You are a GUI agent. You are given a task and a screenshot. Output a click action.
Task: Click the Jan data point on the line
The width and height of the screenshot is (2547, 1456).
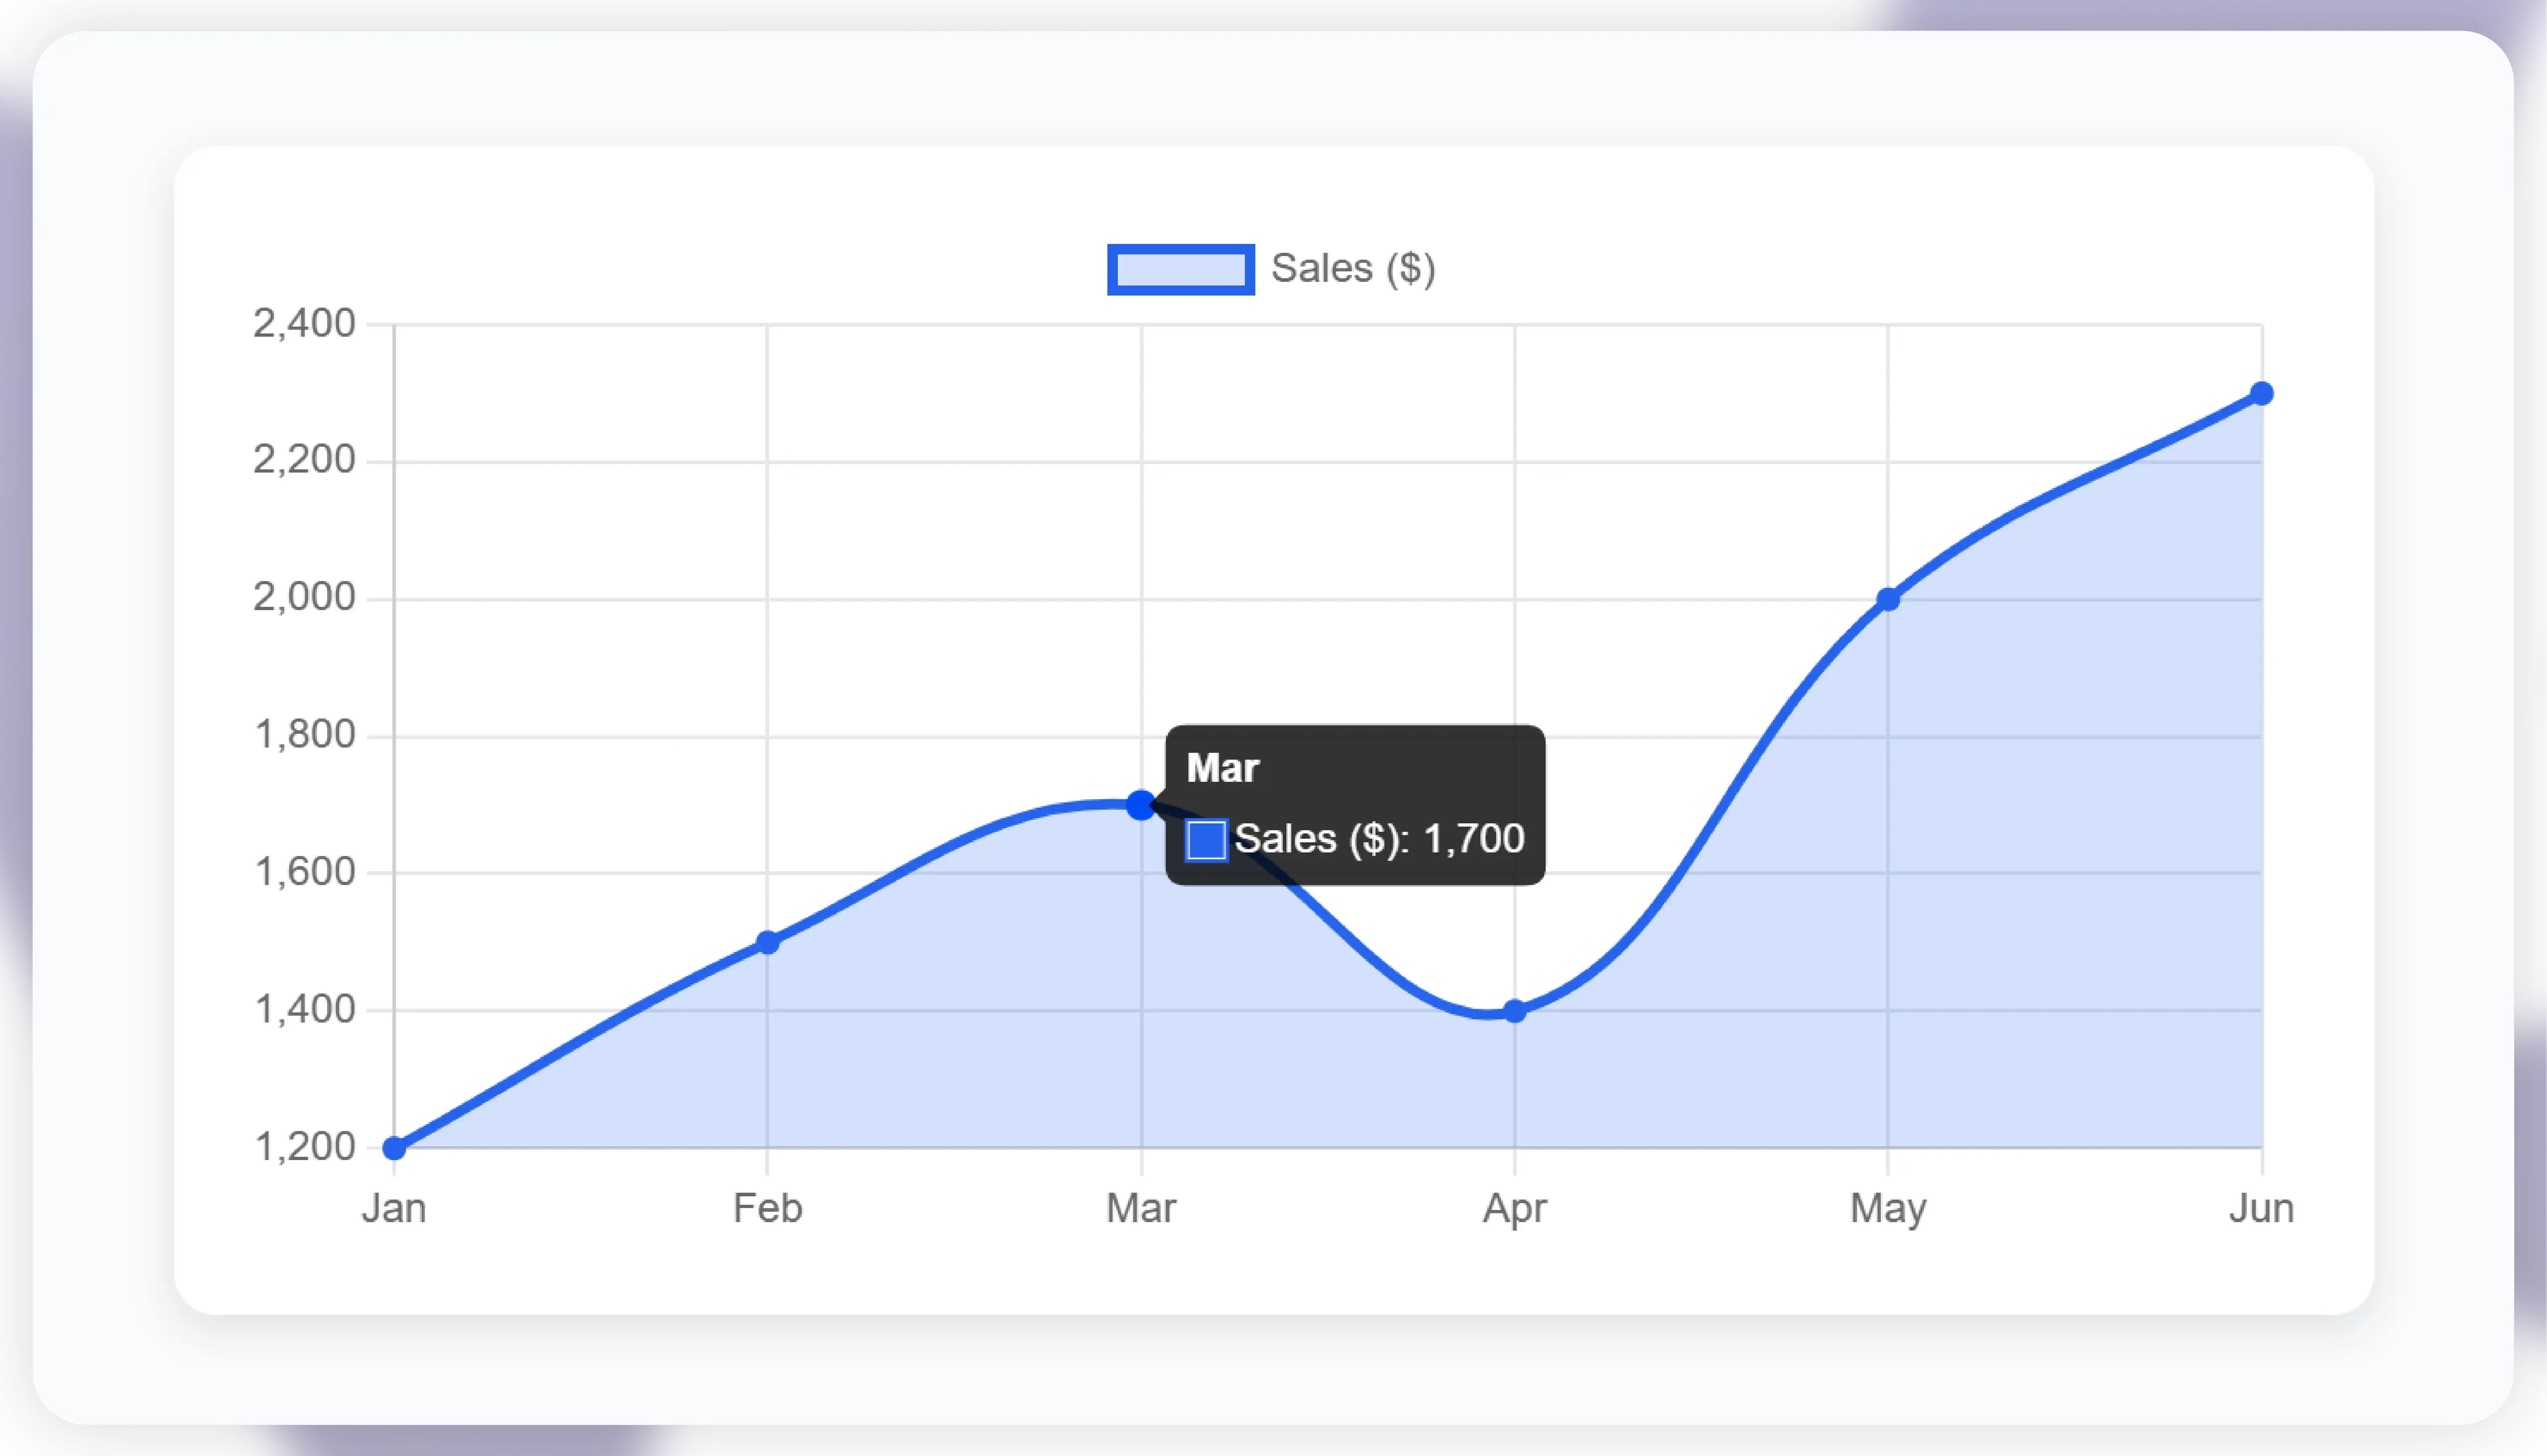[395, 1148]
